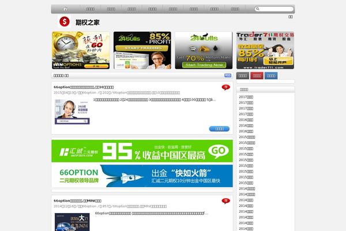Click the blue read-more button in first post

[219, 129]
